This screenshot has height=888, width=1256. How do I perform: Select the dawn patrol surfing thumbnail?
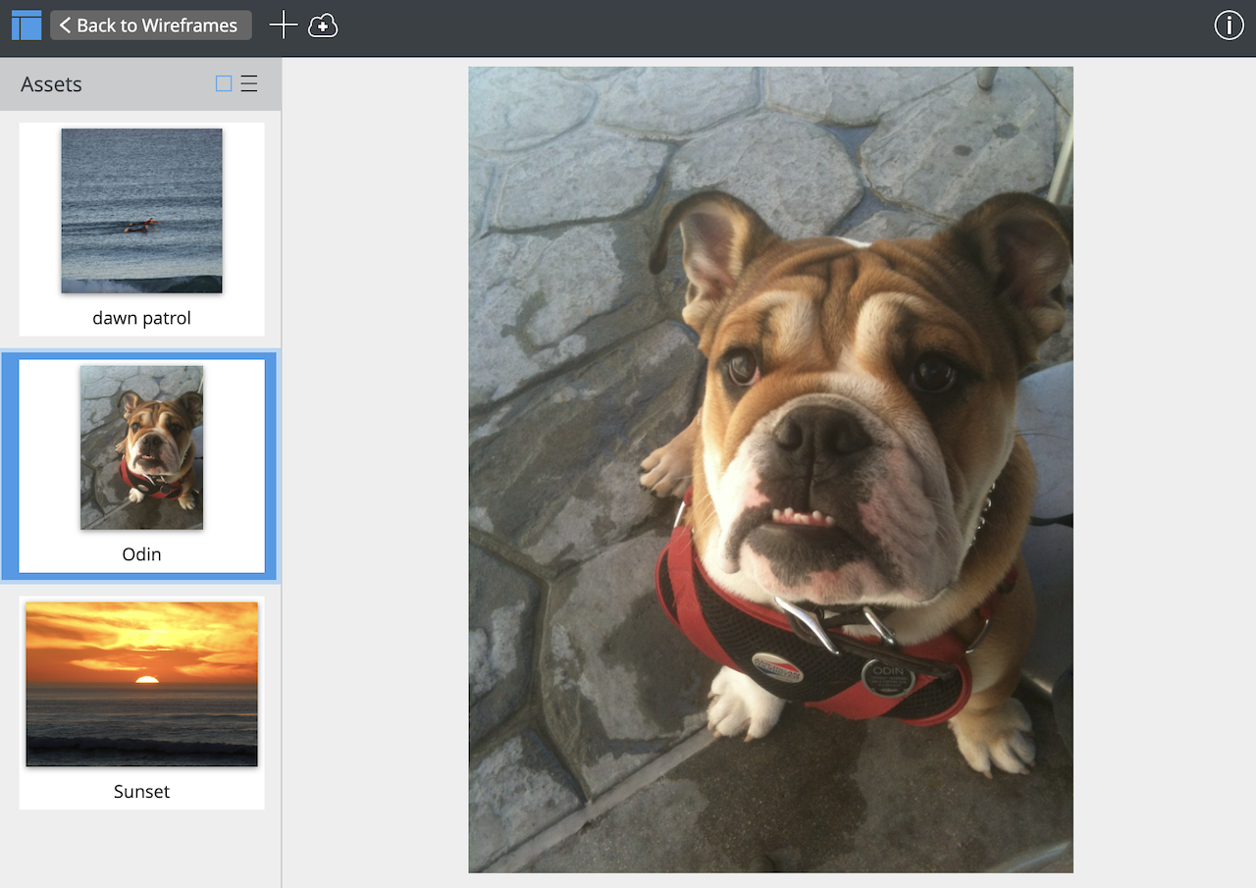141,210
